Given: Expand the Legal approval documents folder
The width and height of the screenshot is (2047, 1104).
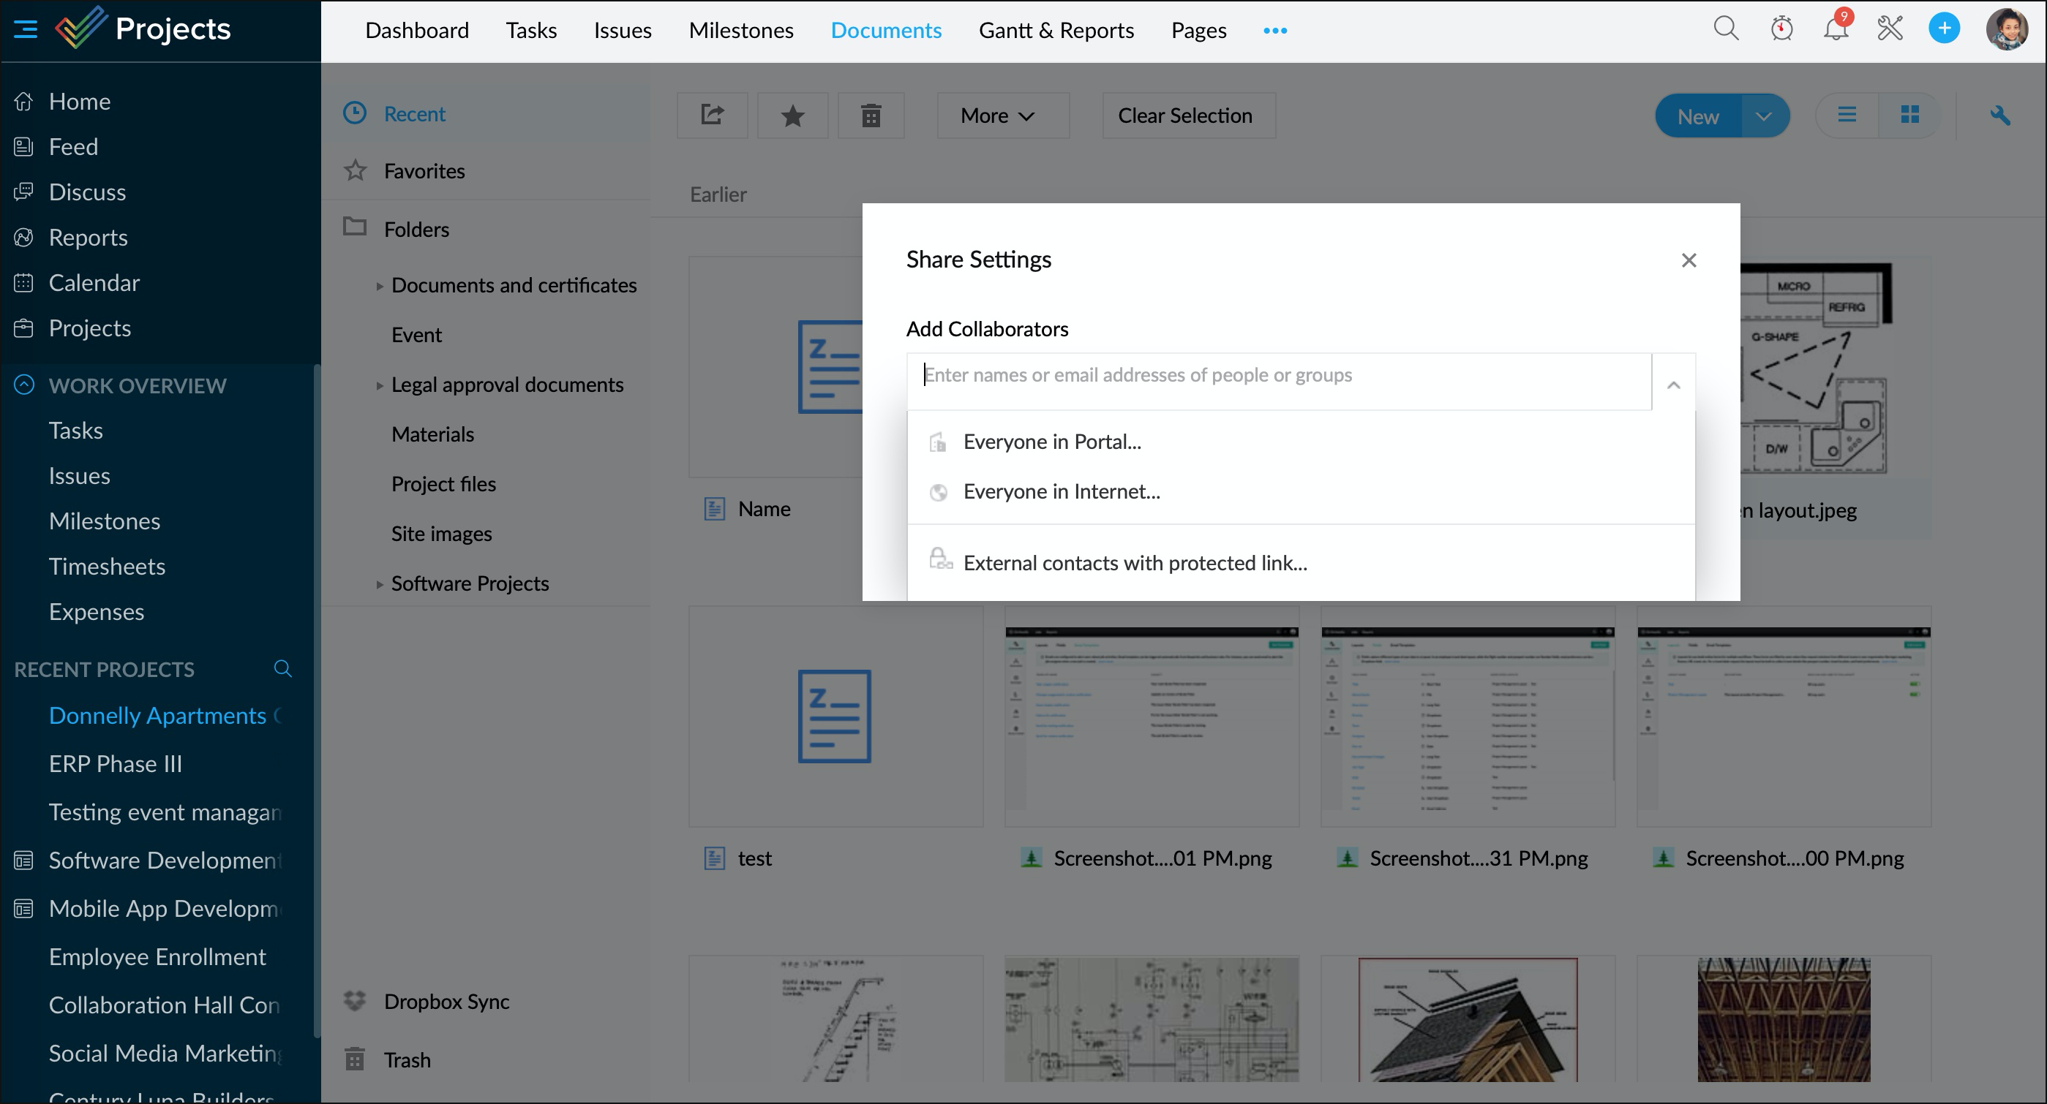Looking at the screenshot, I should (x=379, y=385).
